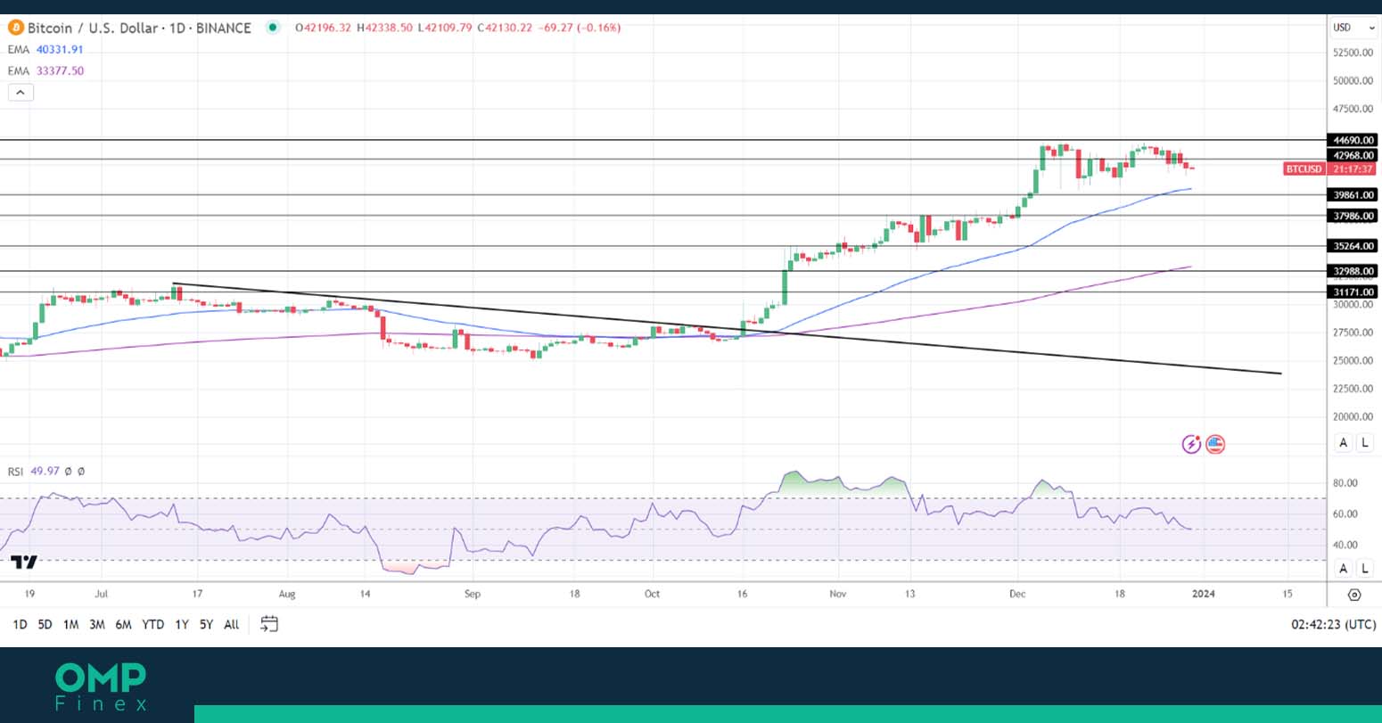Click the Bitcoin symbol logo icon
Image resolution: width=1382 pixels, height=723 pixels.
coord(15,28)
